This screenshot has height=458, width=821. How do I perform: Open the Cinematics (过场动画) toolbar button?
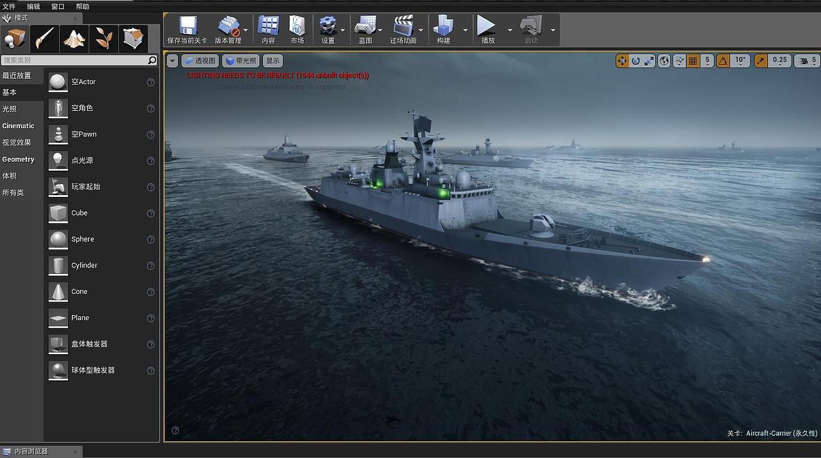[403, 30]
